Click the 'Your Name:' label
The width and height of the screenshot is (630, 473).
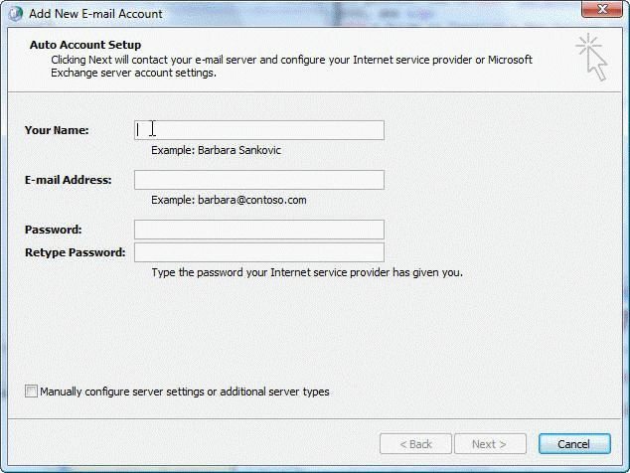[57, 130]
